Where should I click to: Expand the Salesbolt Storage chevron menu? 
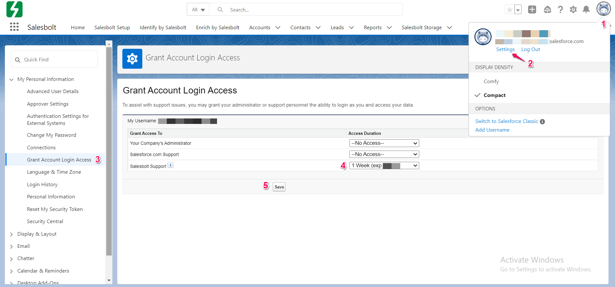(449, 28)
